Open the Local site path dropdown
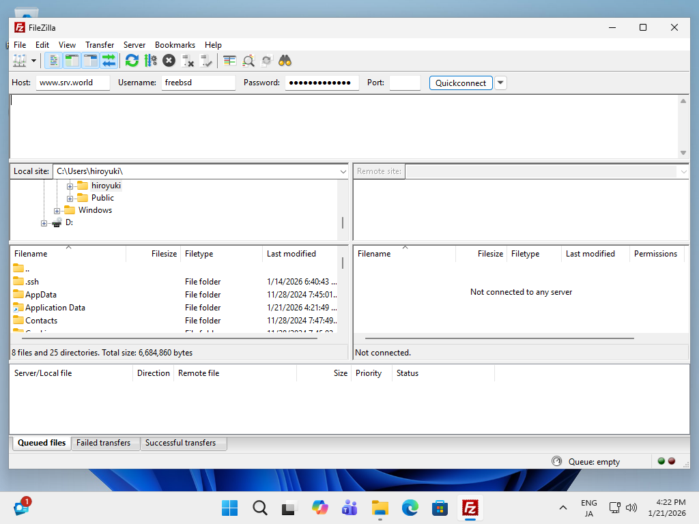699x524 pixels. point(345,171)
